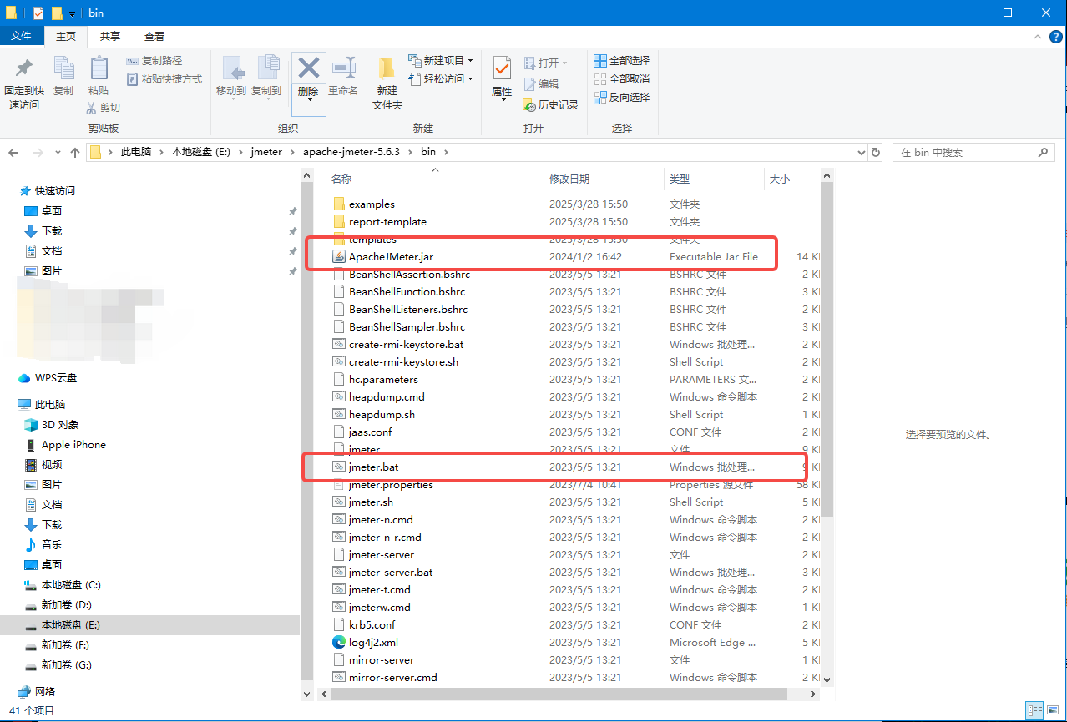Select 本地磁盘 (C:) in navigation pane
This screenshot has width=1067, height=722.
71,585
